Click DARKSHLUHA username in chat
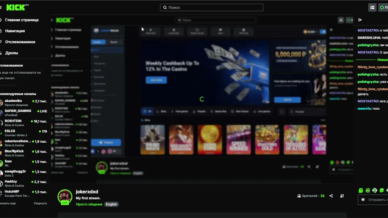388x218 pixels. [368, 38]
